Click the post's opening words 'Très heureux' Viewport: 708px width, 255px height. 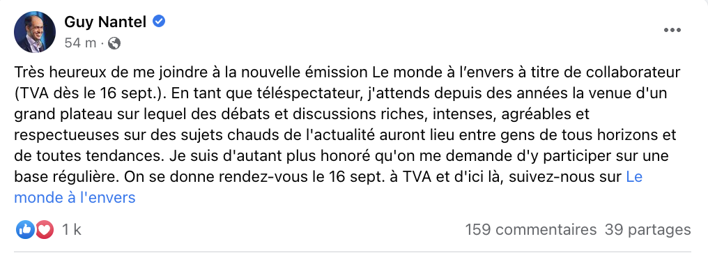[x=52, y=72]
